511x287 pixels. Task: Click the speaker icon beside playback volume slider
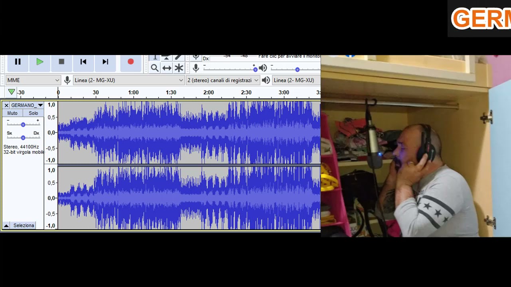263,68
